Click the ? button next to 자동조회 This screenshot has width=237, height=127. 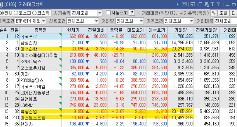(x=132, y=13)
